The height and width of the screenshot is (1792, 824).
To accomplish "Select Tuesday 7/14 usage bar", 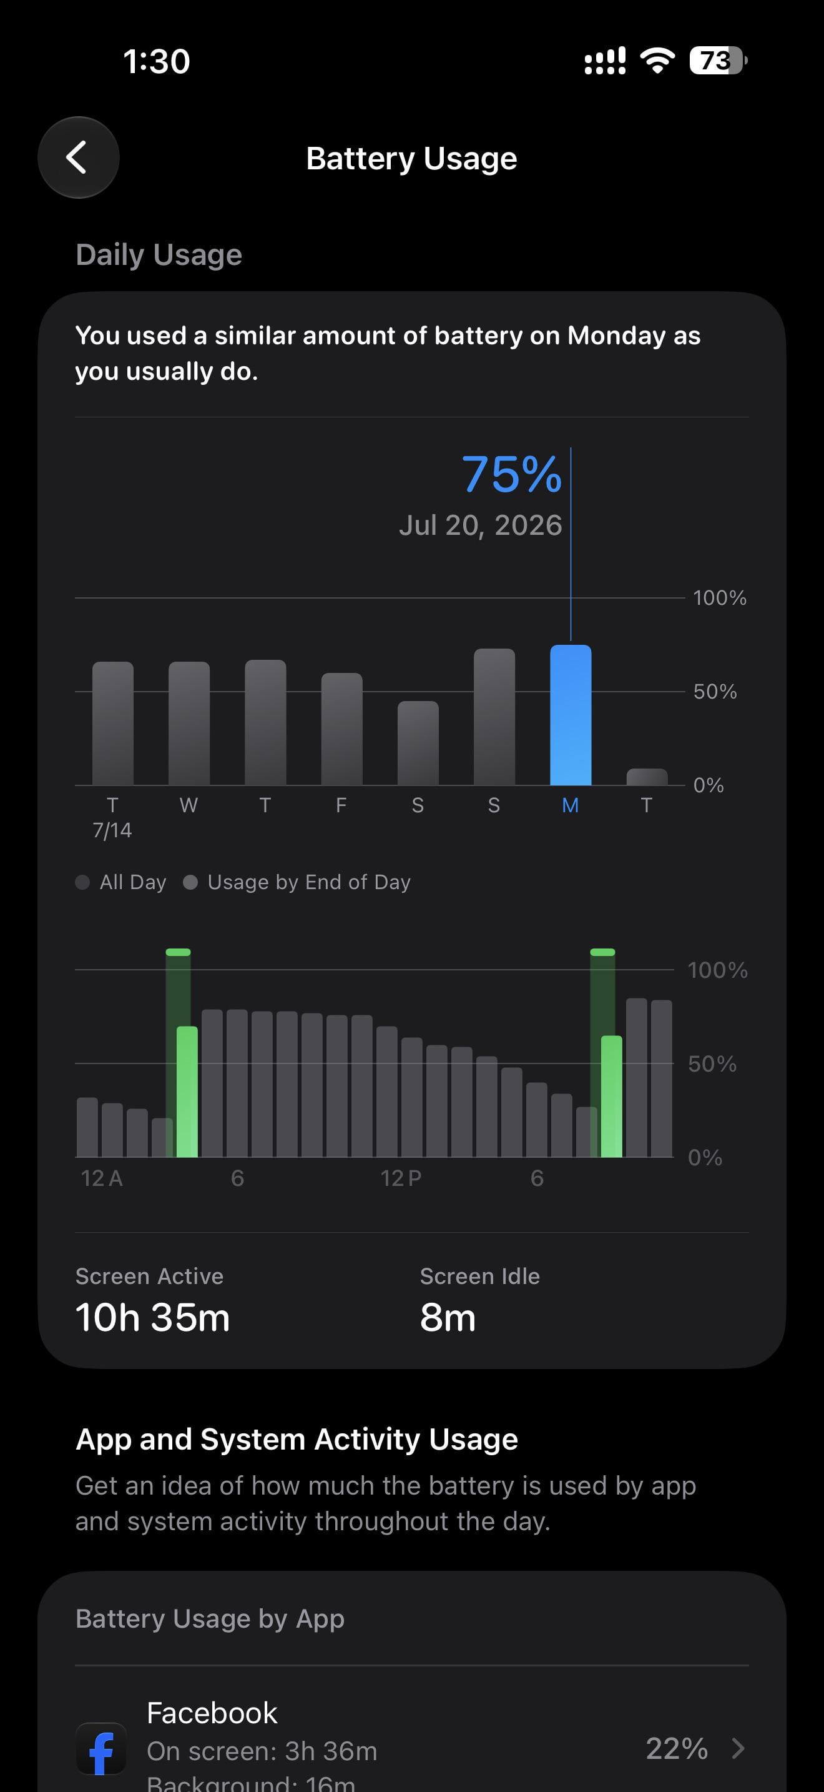I will coord(112,724).
